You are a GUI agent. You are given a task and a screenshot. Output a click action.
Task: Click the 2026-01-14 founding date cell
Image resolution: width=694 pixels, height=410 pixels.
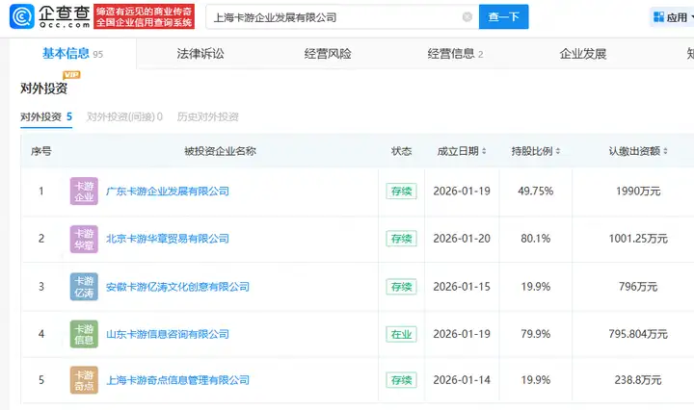click(x=462, y=380)
